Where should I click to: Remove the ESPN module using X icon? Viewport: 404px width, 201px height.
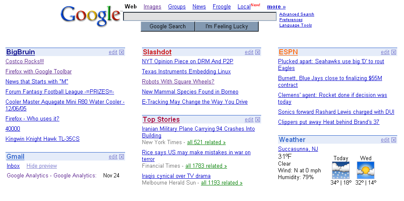pyautogui.click(x=394, y=52)
